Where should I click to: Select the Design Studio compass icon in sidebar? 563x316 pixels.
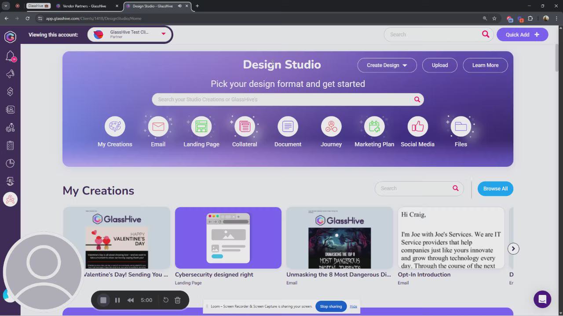[x=10, y=199]
